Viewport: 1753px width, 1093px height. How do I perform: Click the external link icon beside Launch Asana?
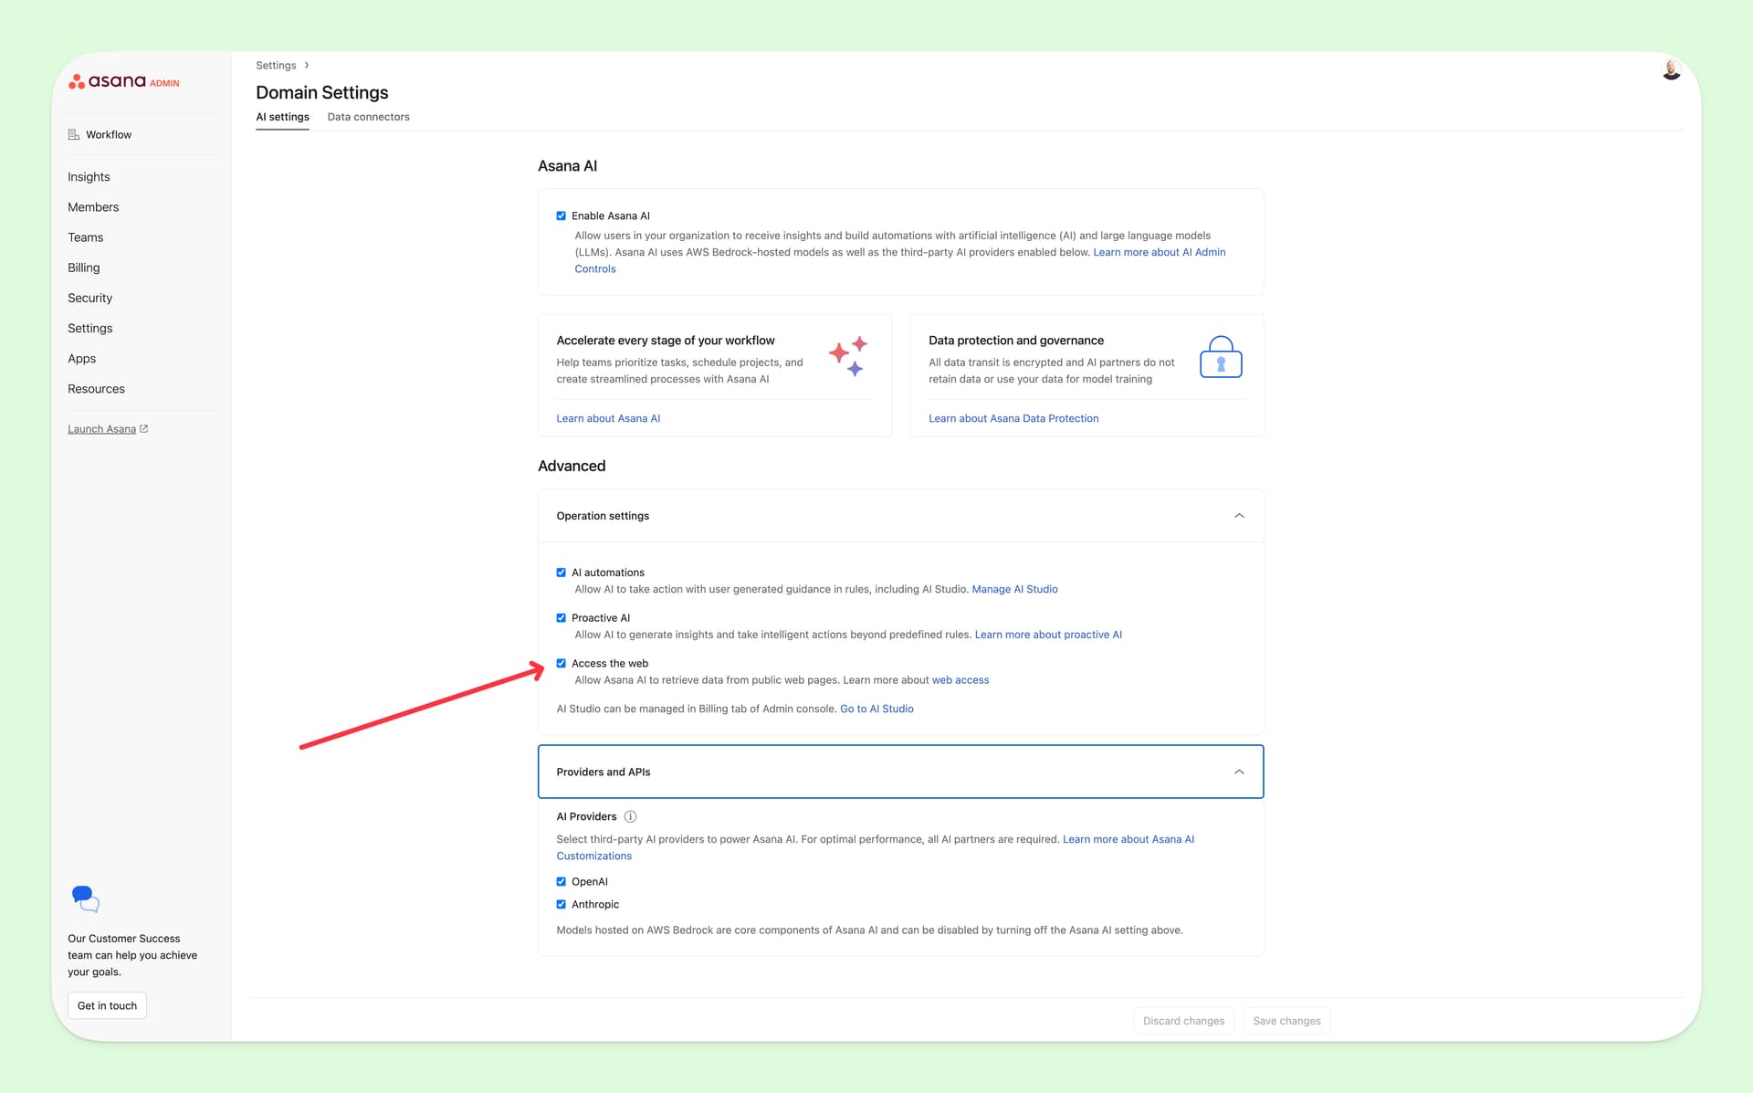pos(144,428)
